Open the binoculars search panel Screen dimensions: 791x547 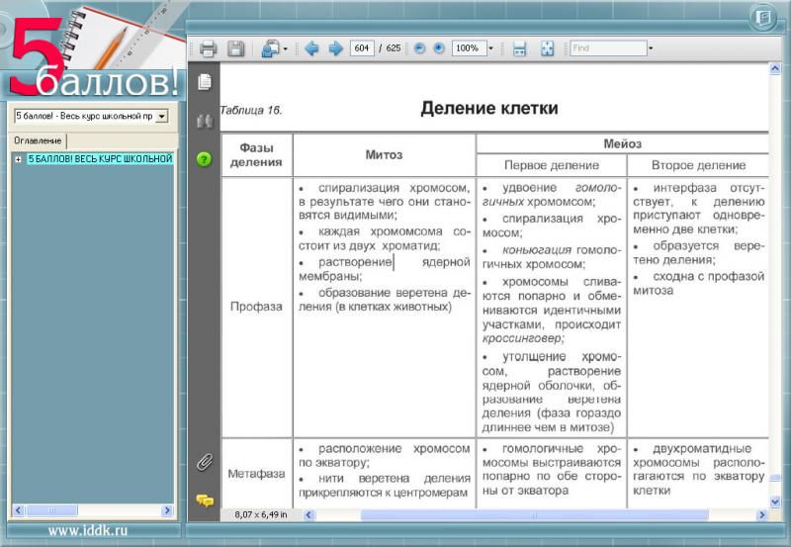[204, 121]
